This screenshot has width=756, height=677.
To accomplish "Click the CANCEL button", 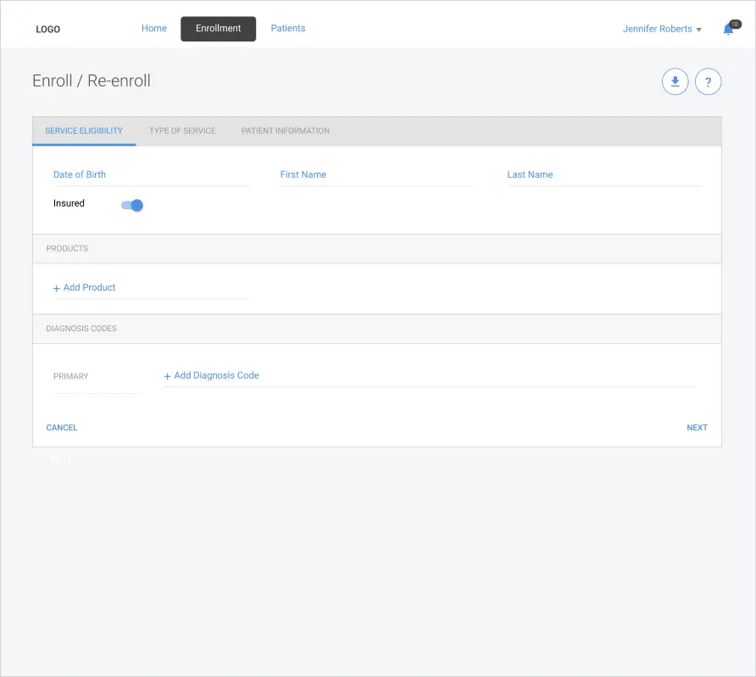I will click(62, 427).
